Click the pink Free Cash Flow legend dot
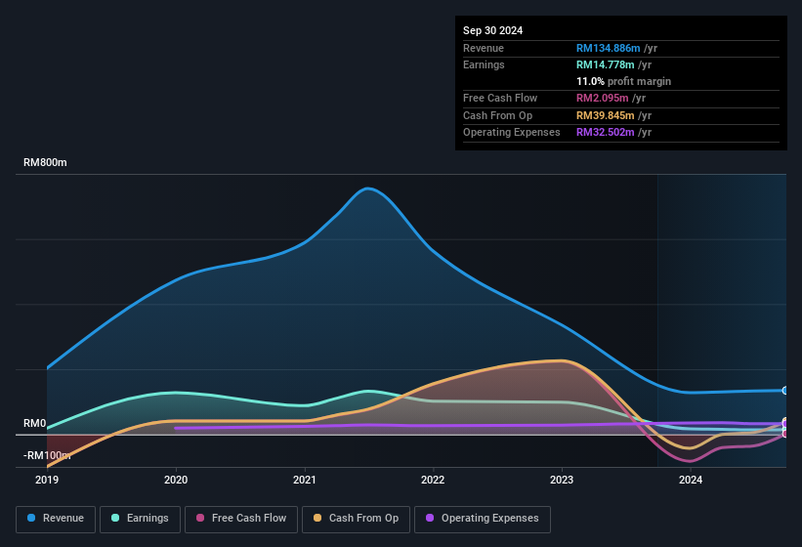 point(200,518)
